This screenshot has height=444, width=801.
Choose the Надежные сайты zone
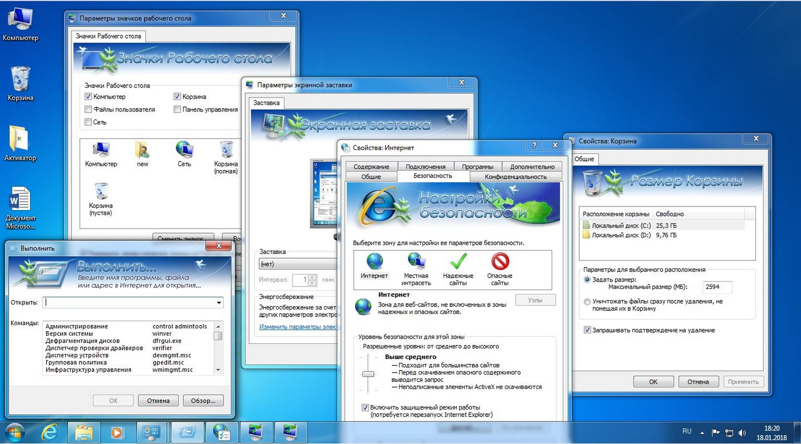pyautogui.click(x=458, y=269)
